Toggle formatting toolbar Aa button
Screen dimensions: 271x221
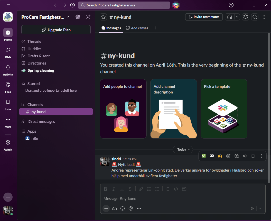pyautogui.click(x=114, y=208)
